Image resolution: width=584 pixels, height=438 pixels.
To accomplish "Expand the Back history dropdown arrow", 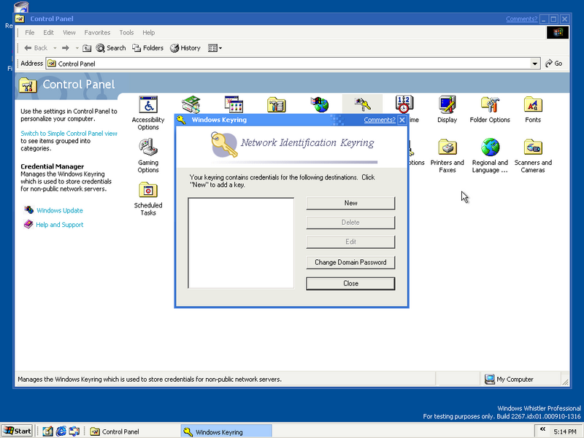I will point(55,48).
